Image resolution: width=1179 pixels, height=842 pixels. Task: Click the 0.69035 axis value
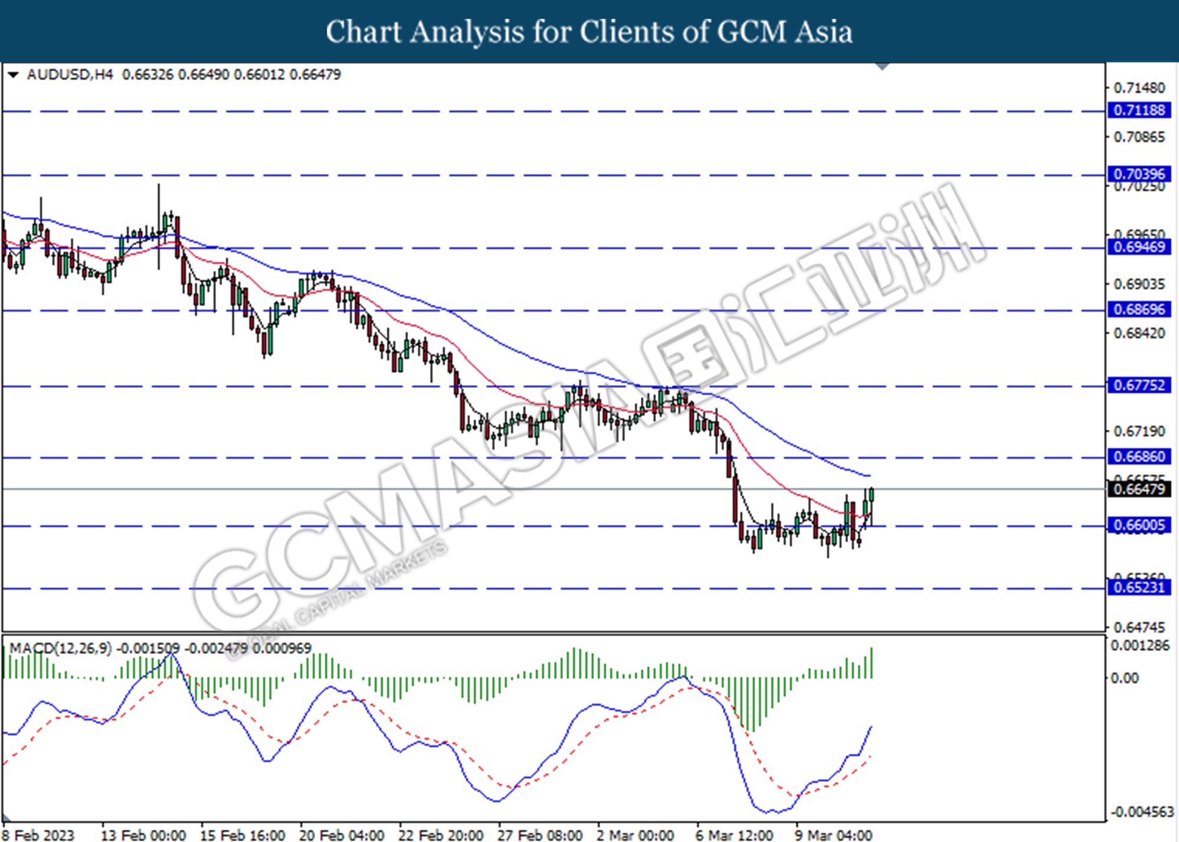click(1139, 284)
